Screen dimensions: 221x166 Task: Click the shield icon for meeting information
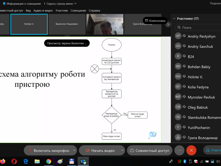click(x=4, y=4)
